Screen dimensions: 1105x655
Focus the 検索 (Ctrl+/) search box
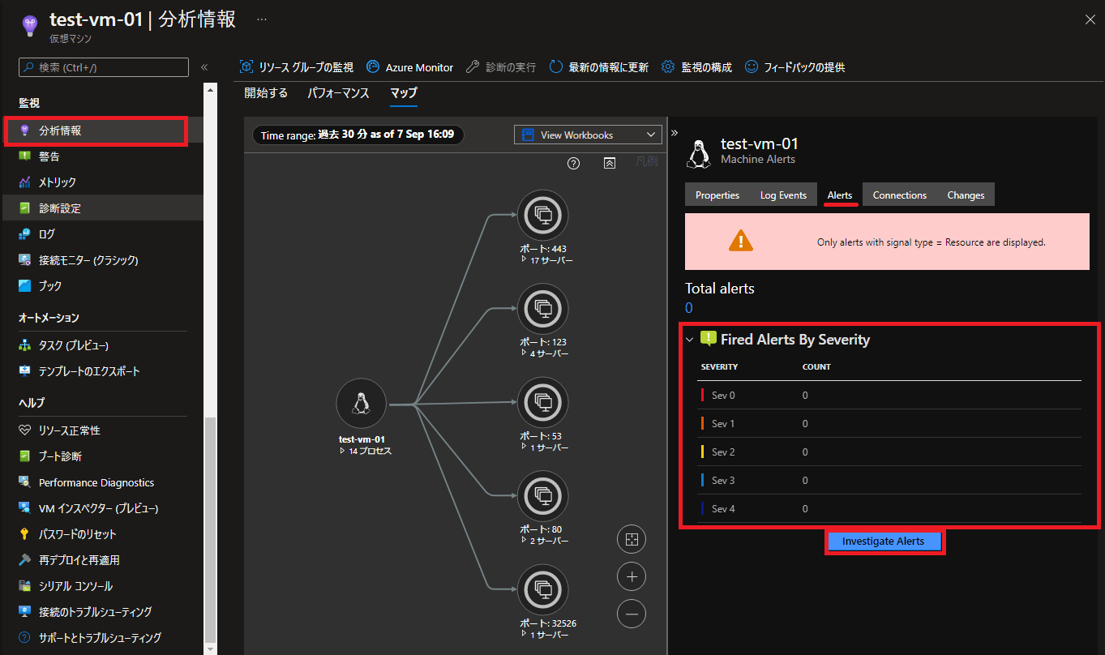coord(104,67)
